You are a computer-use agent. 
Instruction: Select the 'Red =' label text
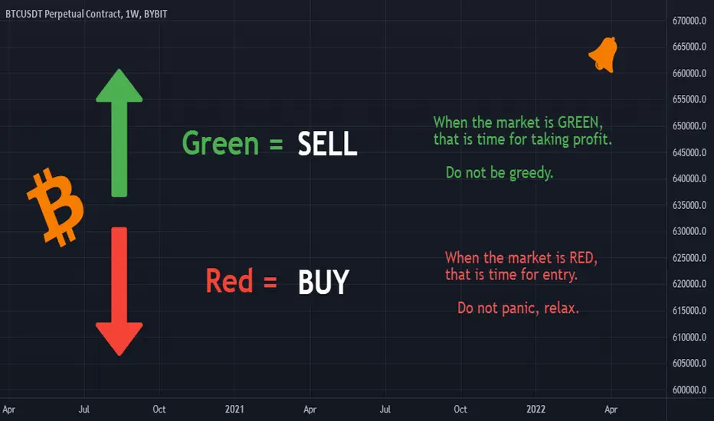coord(241,281)
